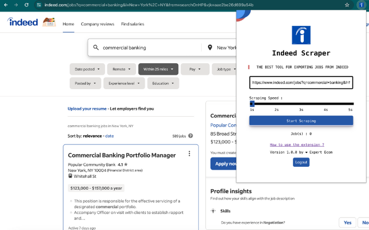
Task: Click the New York location field
Action: [x=226, y=48]
